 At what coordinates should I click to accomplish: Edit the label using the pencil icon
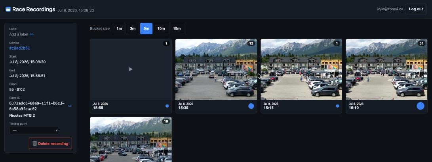coord(32,34)
